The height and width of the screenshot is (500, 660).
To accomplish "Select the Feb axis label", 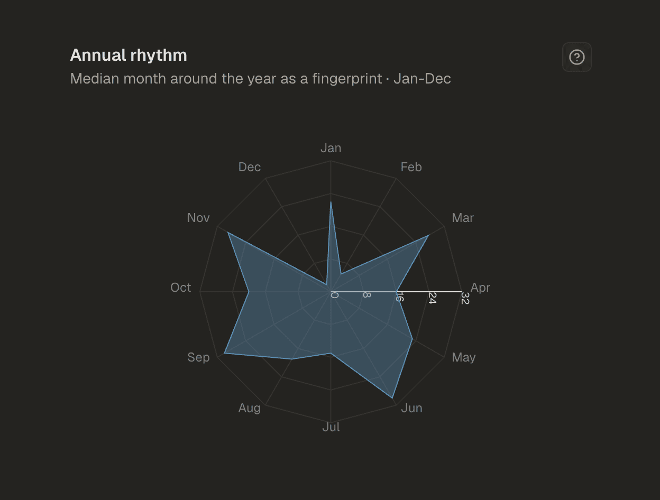I will (x=411, y=167).
